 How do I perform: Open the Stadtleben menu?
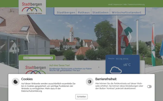101,12
